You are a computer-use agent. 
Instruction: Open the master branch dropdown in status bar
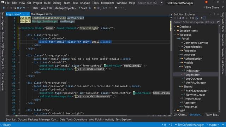(213, 125)
